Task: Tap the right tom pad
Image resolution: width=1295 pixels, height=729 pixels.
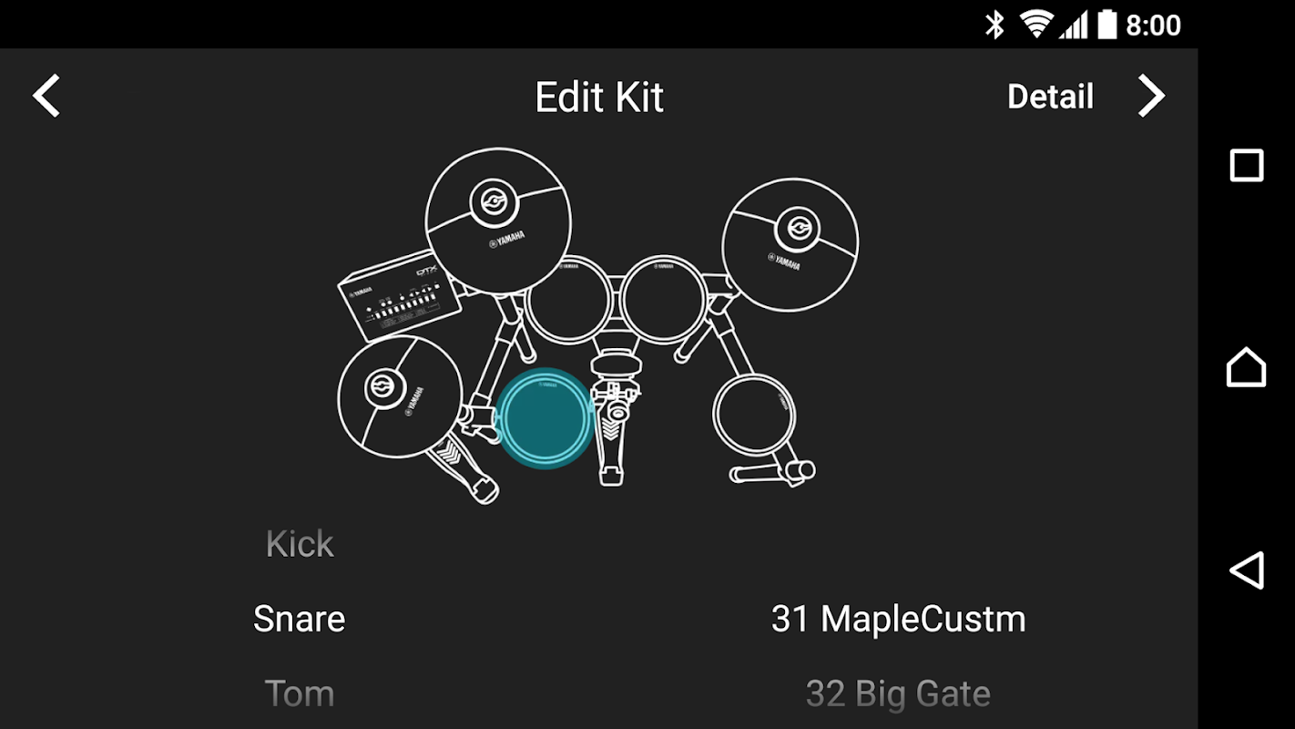Action: pos(663,300)
